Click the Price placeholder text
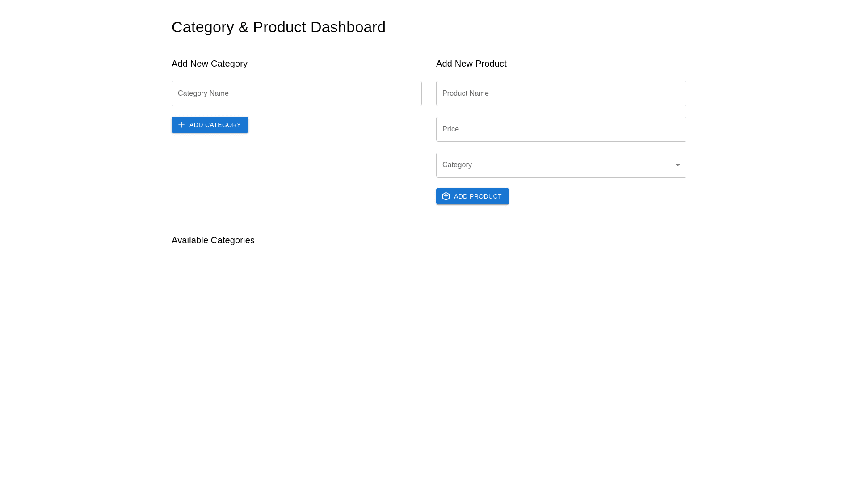The width and height of the screenshot is (858, 483). 450,129
